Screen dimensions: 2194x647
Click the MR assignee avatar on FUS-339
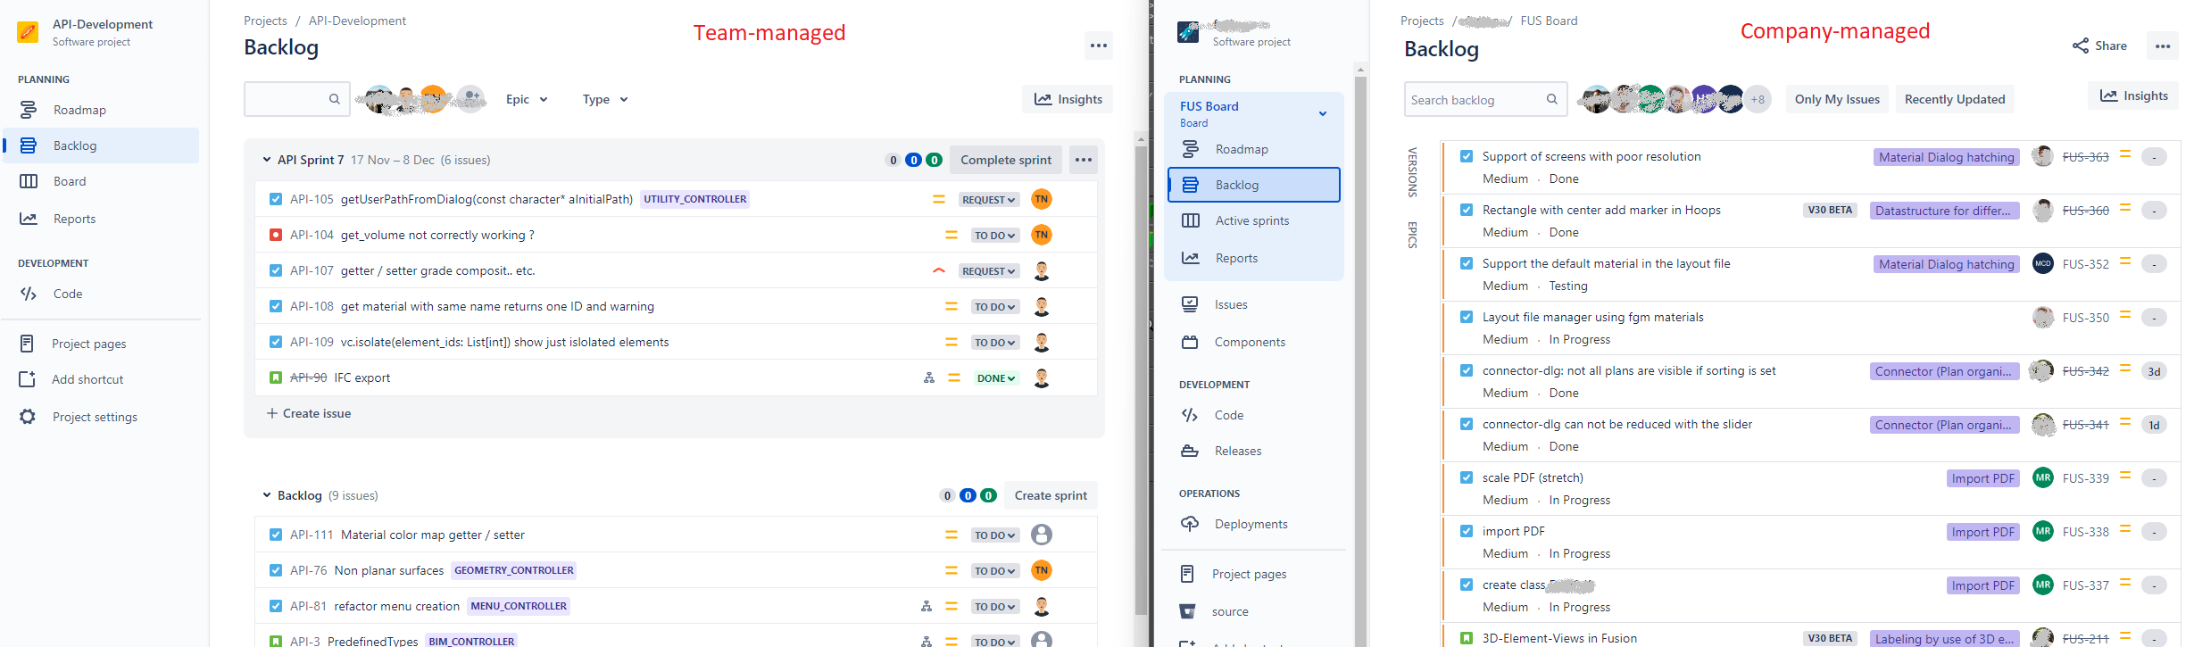tap(2042, 477)
